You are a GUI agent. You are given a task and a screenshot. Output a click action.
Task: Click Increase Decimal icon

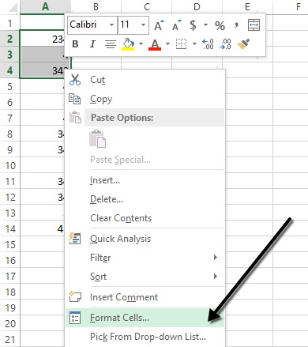pyautogui.click(x=208, y=44)
